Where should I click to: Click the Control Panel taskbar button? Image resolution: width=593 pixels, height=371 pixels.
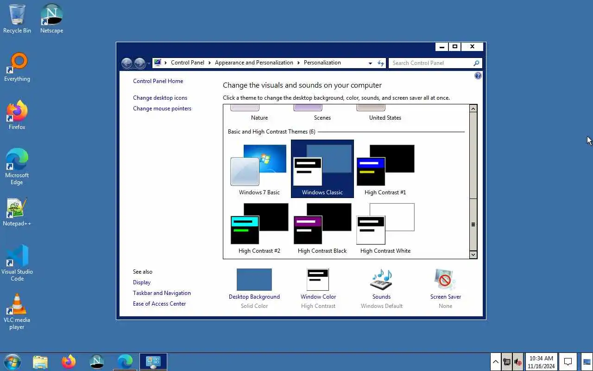point(153,362)
